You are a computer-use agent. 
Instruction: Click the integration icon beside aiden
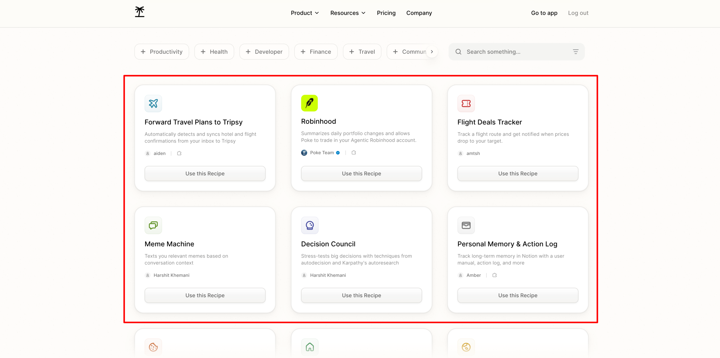point(179,153)
